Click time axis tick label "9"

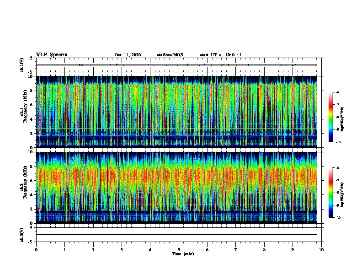[293, 249]
